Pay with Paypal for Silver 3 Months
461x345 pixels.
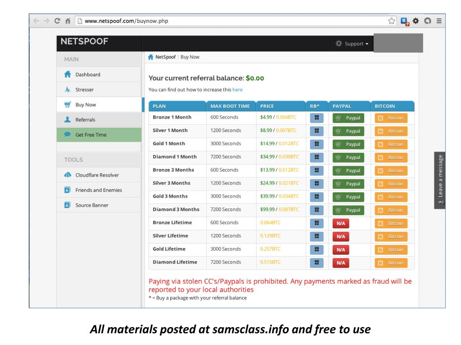click(348, 184)
